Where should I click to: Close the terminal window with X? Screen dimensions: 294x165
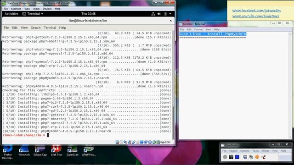pos(170,21)
